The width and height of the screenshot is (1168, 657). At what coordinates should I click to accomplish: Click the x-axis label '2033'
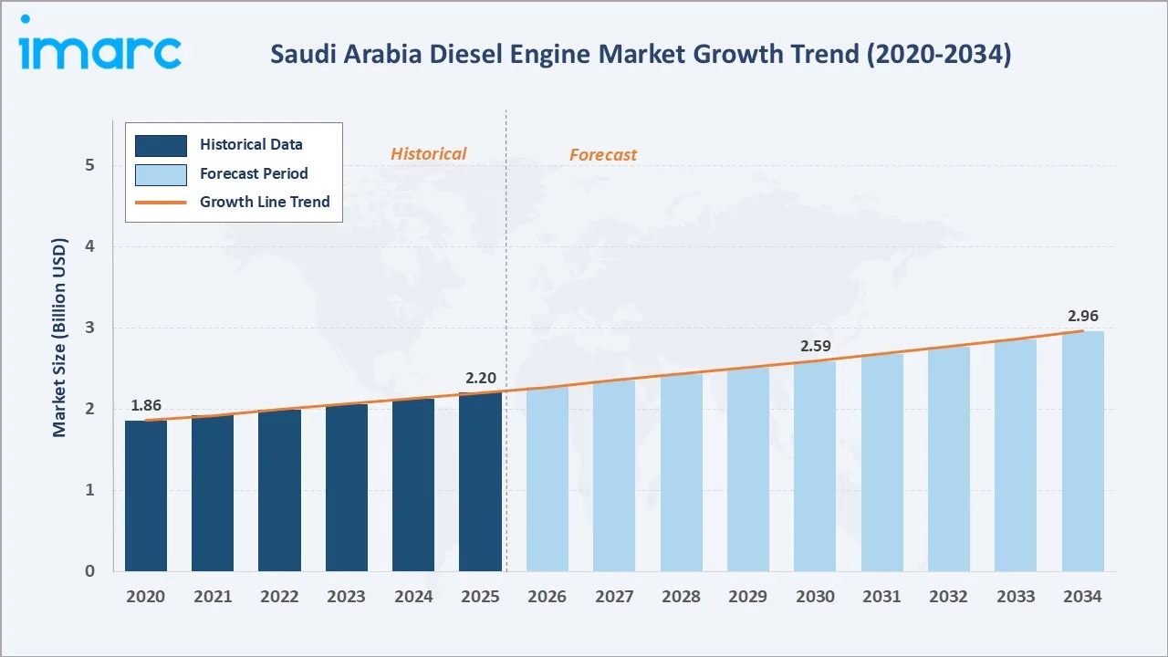pos(1016,597)
